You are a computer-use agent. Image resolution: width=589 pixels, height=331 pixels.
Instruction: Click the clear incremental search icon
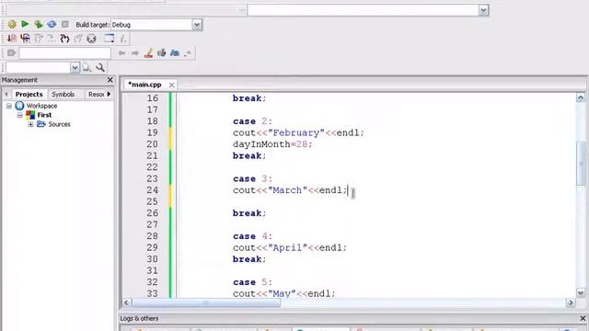pyautogui.click(x=11, y=53)
